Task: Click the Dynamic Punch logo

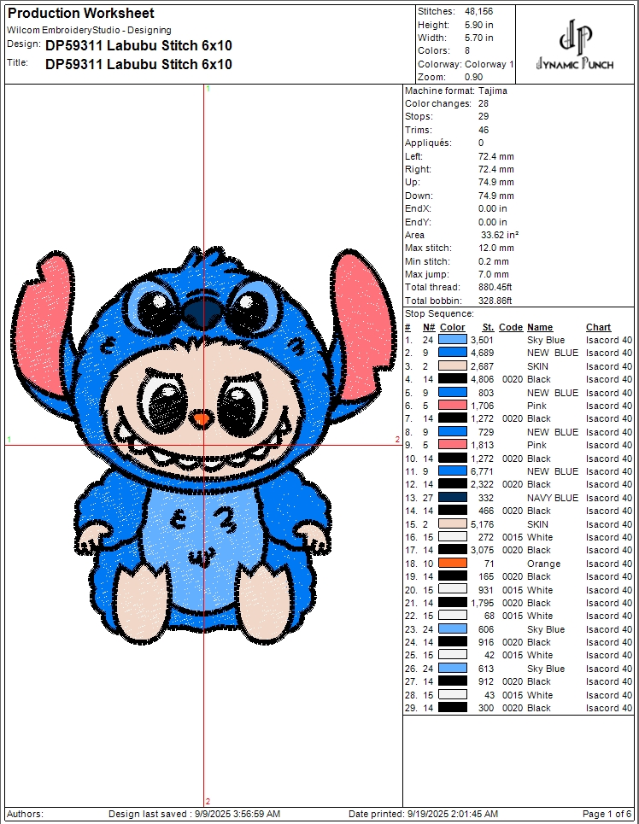Action: click(x=575, y=45)
